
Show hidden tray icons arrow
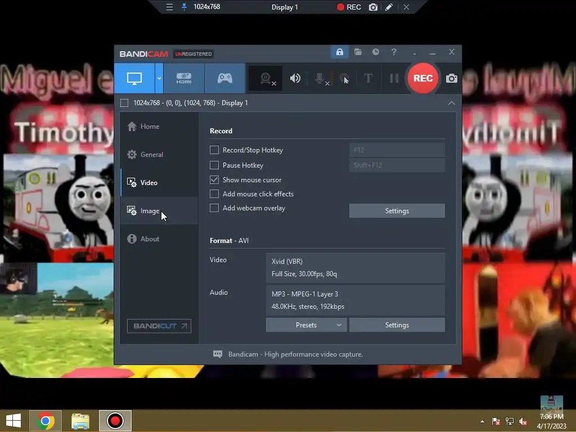tap(482, 421)
